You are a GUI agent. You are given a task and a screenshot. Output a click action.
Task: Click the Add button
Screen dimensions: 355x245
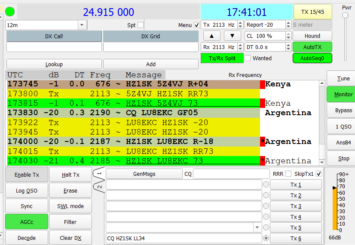151,64
